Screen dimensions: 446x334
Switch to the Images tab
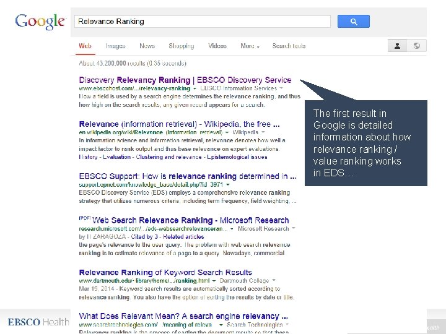point(115,46)
